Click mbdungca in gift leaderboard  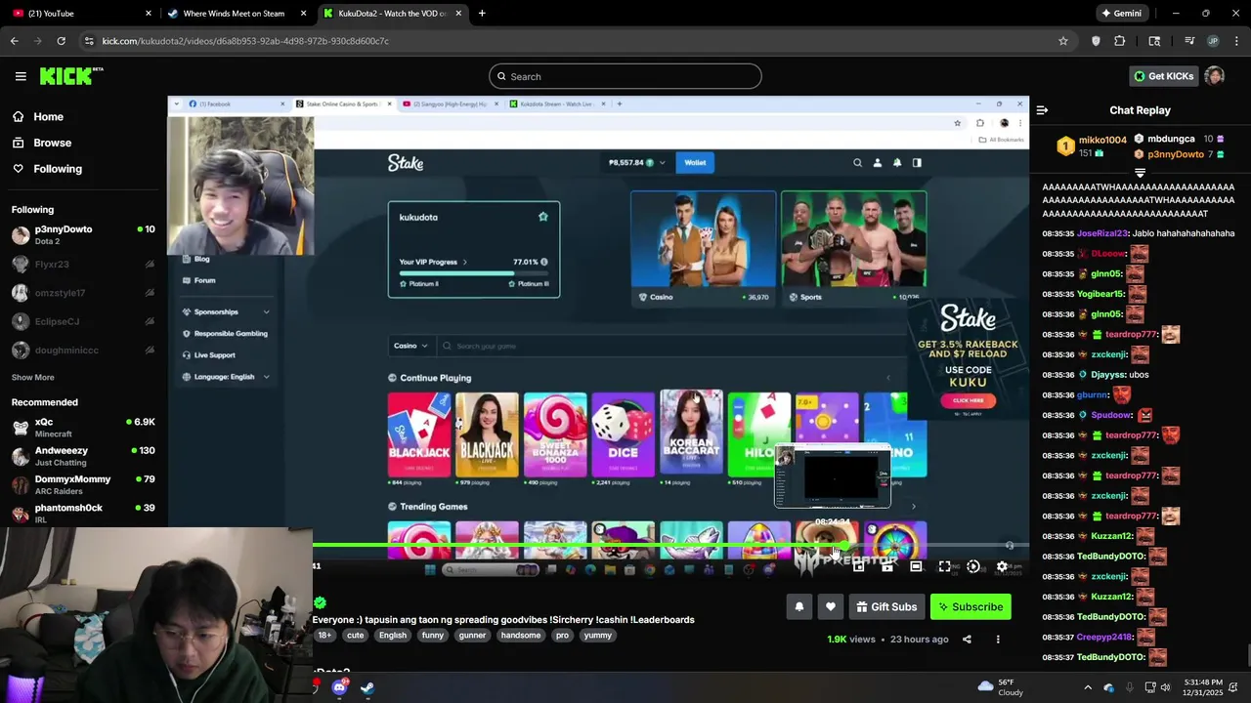click(1171, 140)
